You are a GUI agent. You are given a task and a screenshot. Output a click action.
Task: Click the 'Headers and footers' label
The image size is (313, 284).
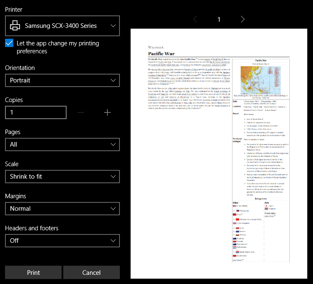tap(32, 228)
